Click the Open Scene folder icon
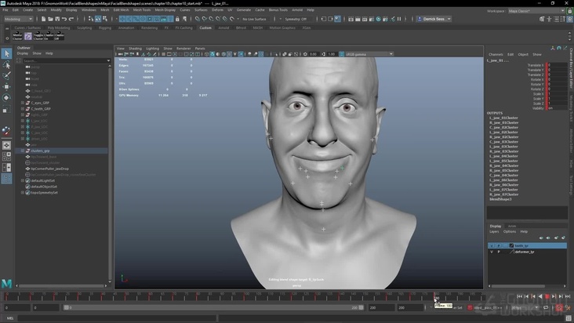This screenshot has height=323, width=574. 50,19
